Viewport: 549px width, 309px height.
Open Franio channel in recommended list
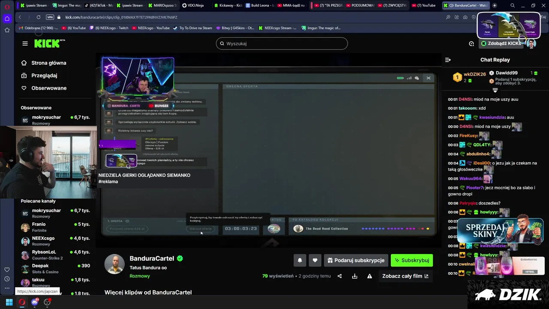tap(55, 227)
